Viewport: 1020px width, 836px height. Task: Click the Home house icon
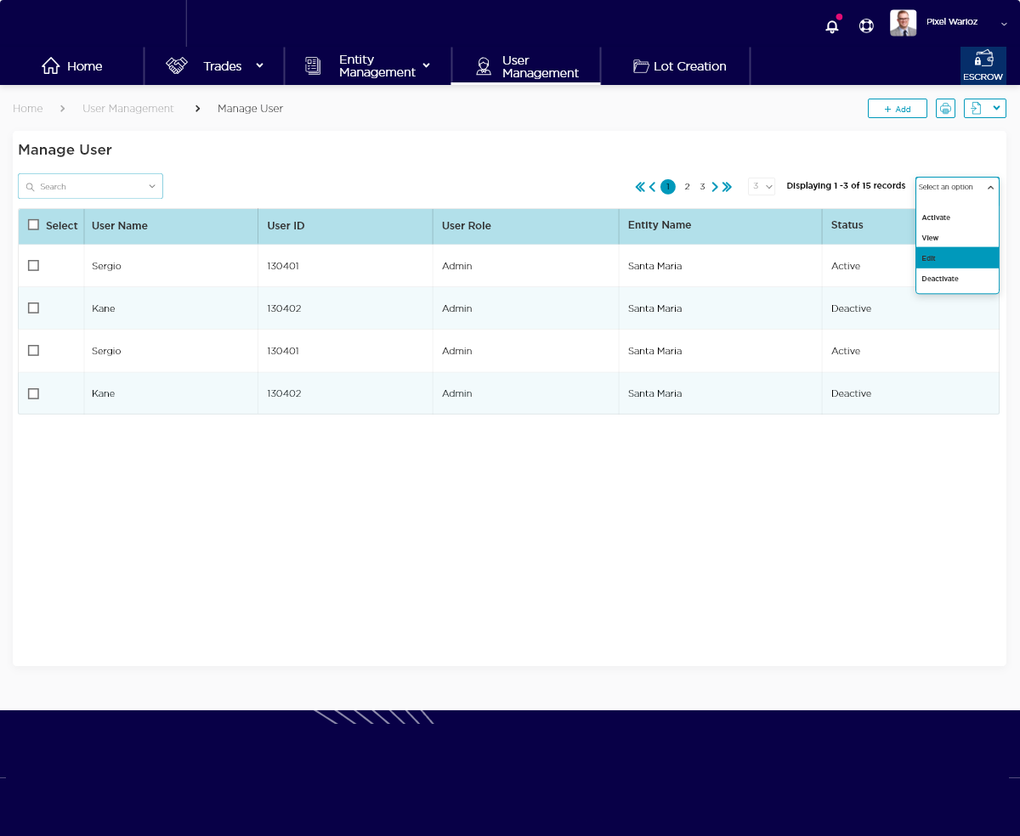[x=51, y=66]
